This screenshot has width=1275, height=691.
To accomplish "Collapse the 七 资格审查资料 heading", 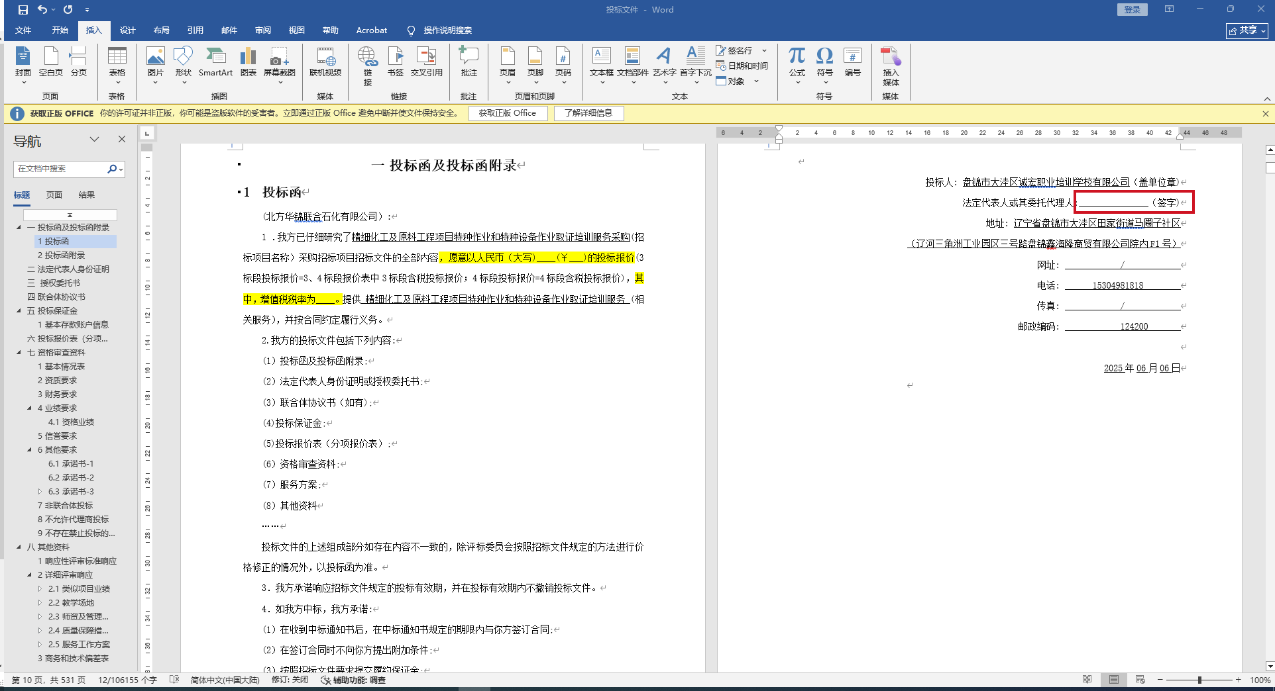I will 19,352.
